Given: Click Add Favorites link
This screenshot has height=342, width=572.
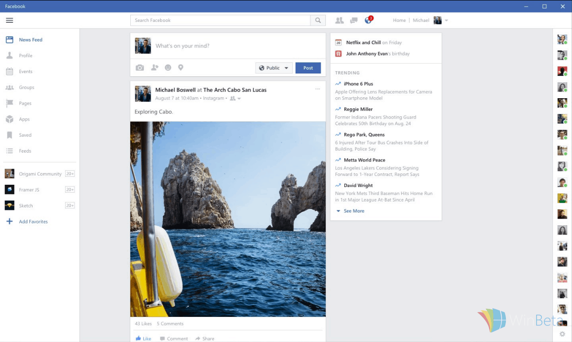Looking at the screenshot, I should [x=33, y=222].
